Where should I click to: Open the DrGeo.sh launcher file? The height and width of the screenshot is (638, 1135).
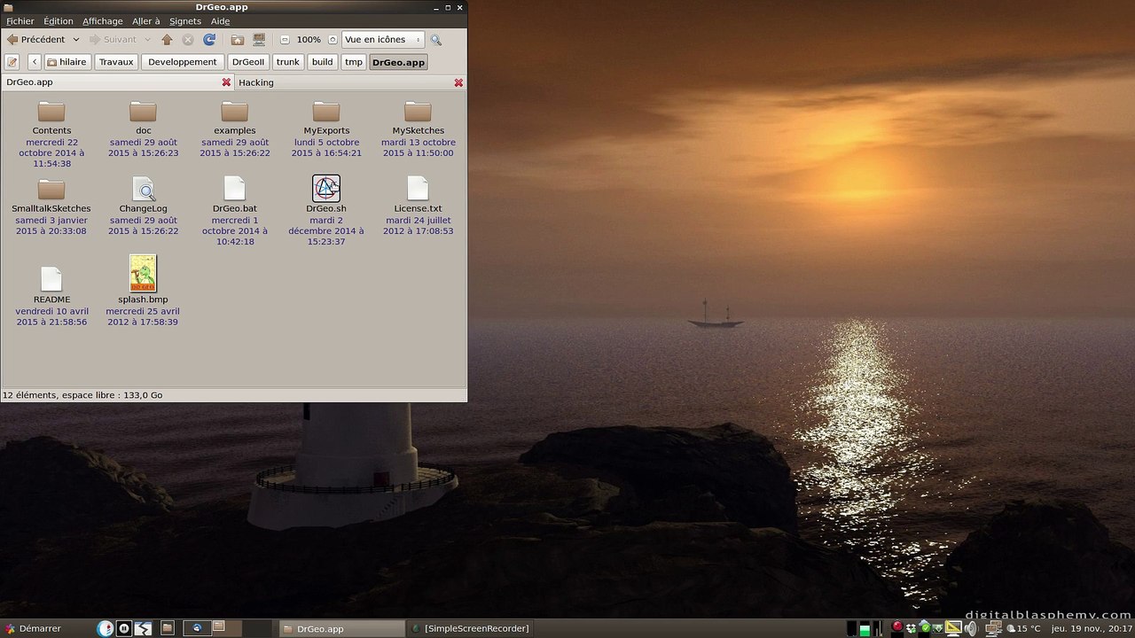(x=326, y=189)
